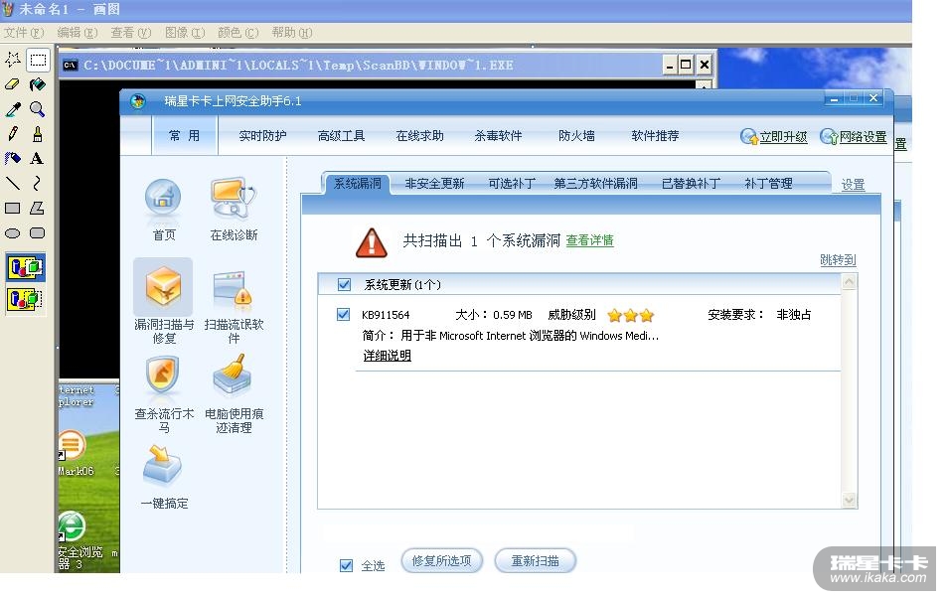Open 扫描流氓软件 rogue software scan icon
The image size is (946, 598).
pos(235,306)
